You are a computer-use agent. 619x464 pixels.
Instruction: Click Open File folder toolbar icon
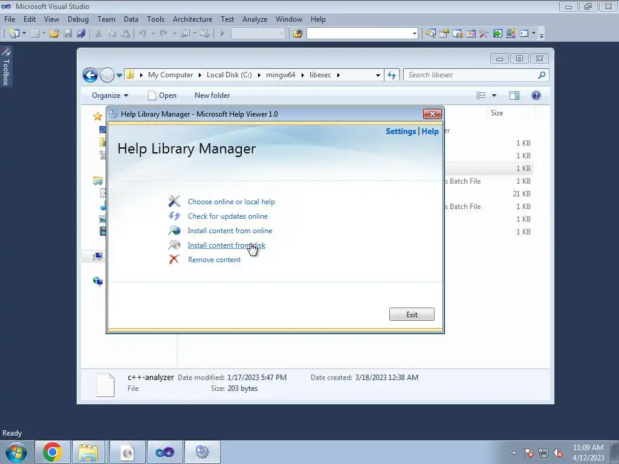click(54, 34)
